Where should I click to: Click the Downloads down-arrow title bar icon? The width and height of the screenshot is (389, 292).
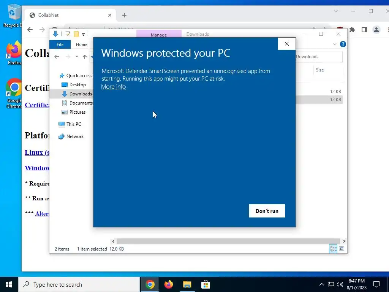coord(55,34)
